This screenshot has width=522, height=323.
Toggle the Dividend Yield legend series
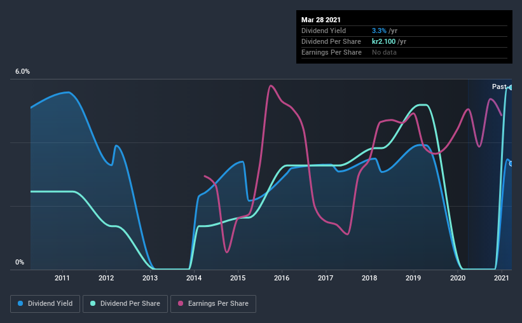[x=45, y=304]
